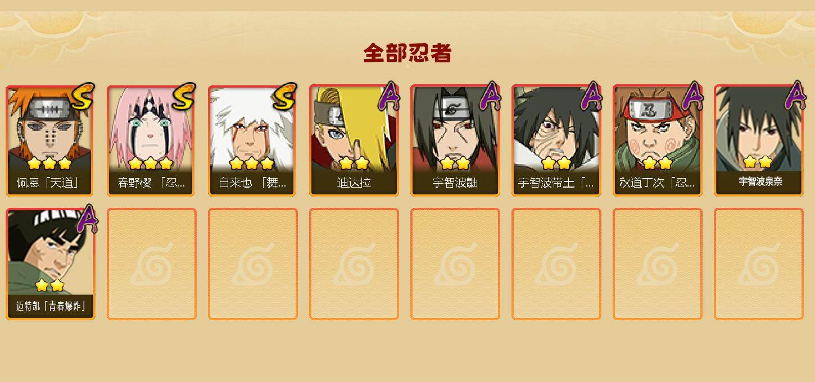Screen dimensions: 815x382
Task: Click the A rank badge on 迪达拉 card
Action: click(389, 96)
